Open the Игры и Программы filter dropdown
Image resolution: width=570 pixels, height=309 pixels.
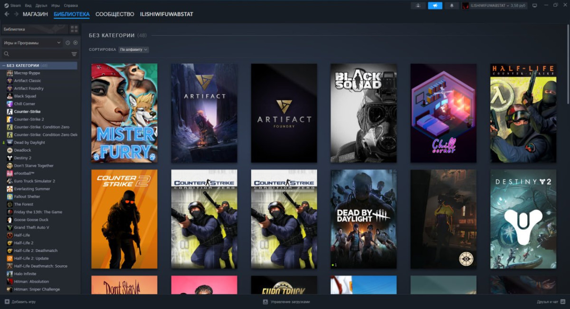click(x=32, y=43)
